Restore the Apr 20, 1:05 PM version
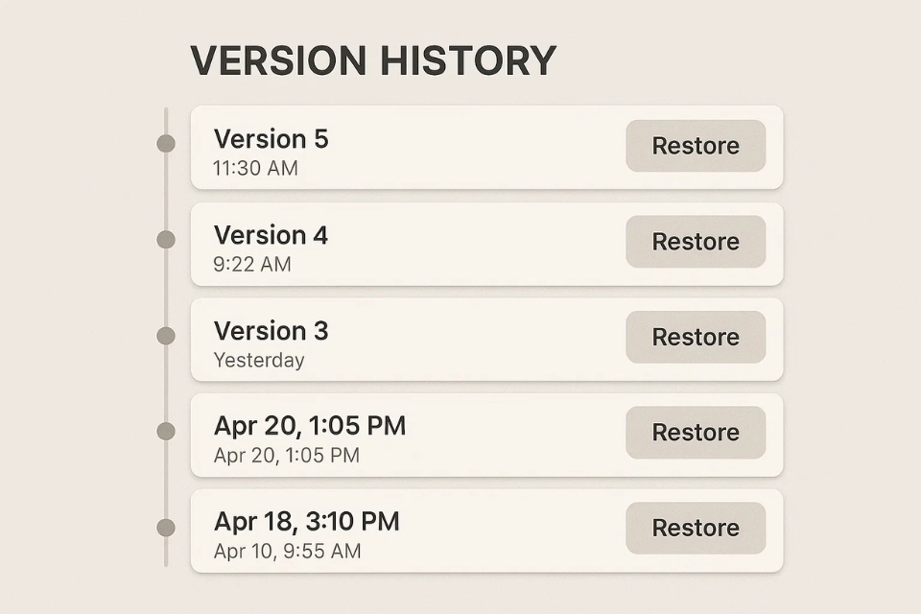 [x=696, y=433]
